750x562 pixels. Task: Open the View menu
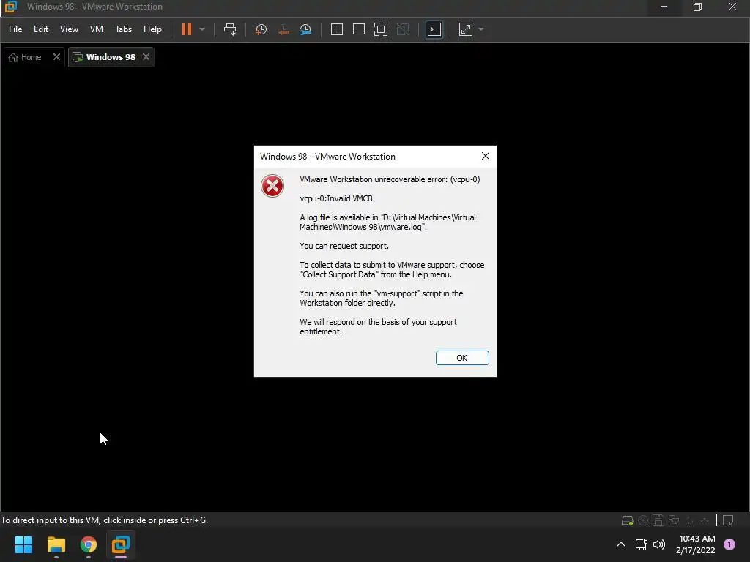pyautogui.click(x=69, y=29)
